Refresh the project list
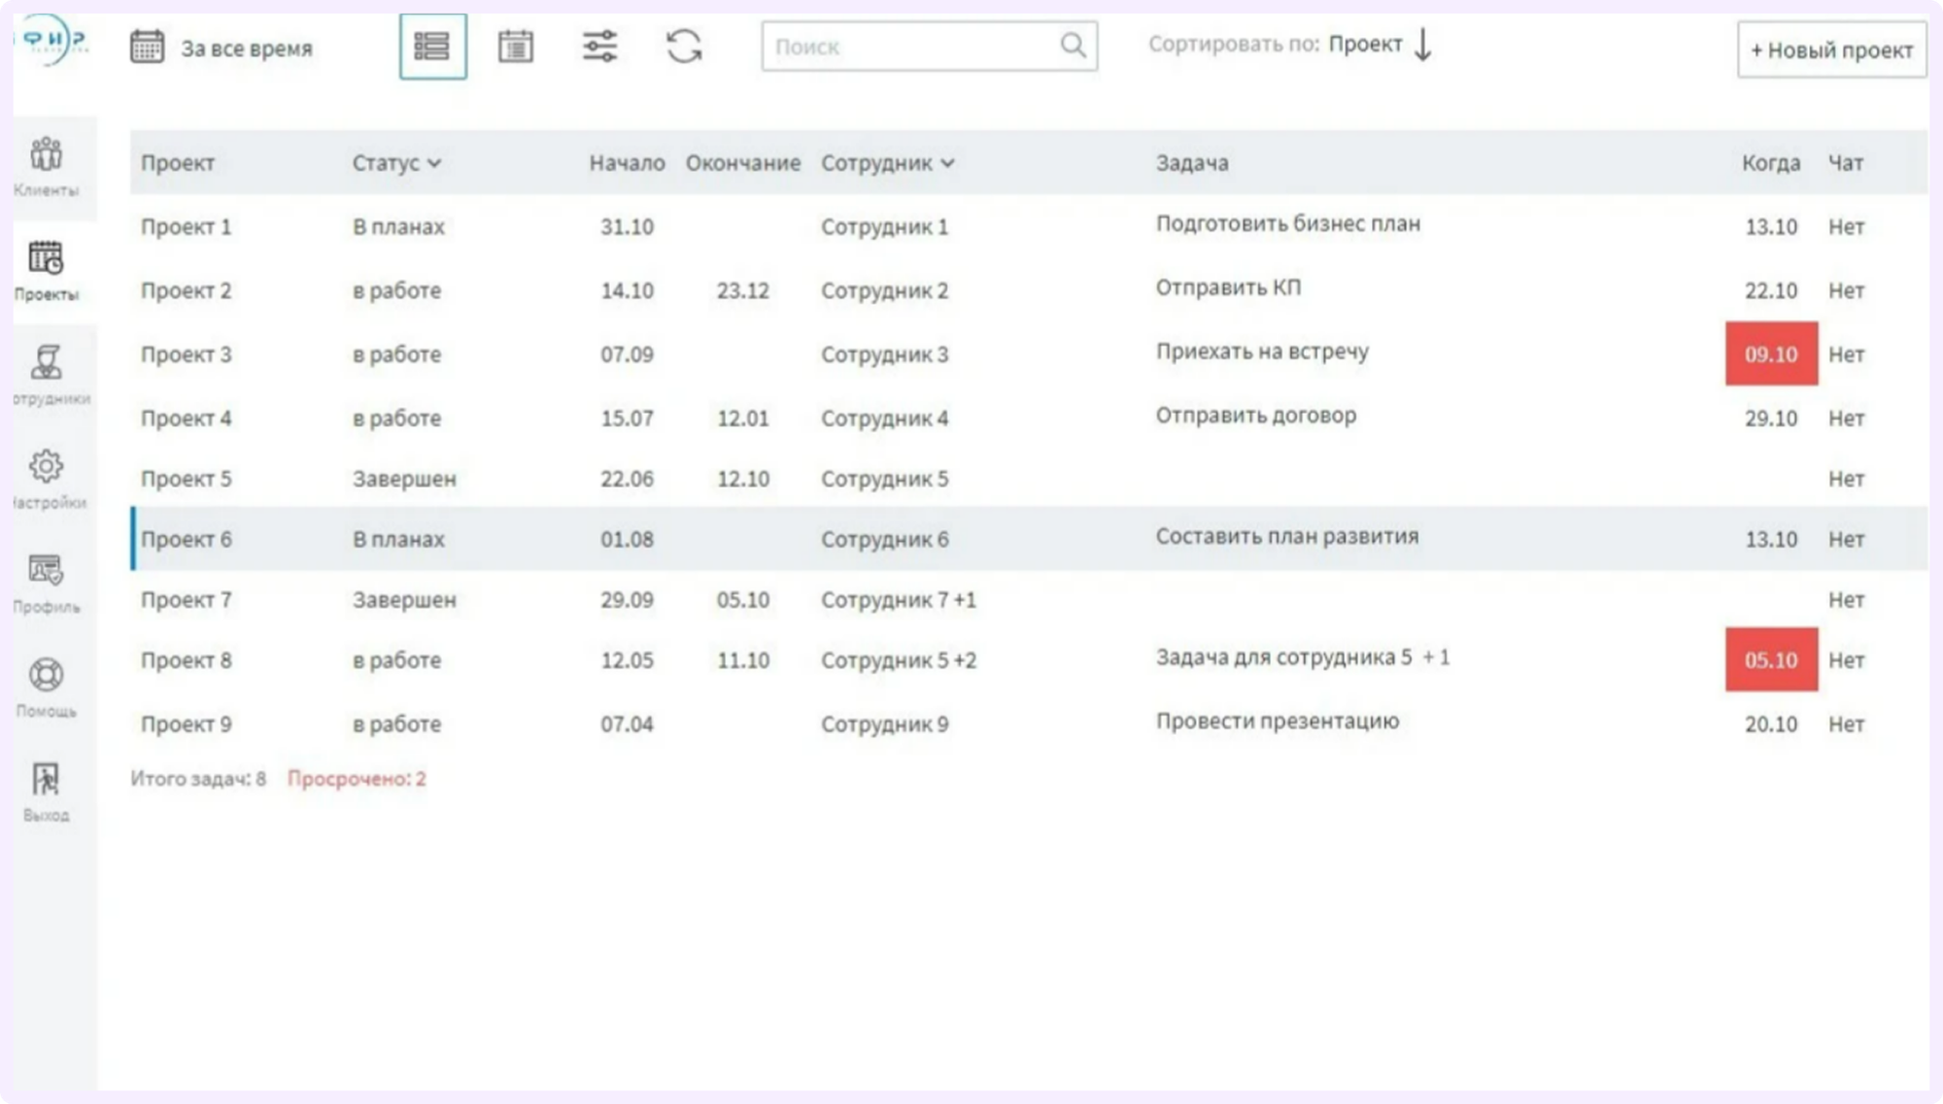The height and width of the screenshot is (1104, 1943). pos(684,47)
